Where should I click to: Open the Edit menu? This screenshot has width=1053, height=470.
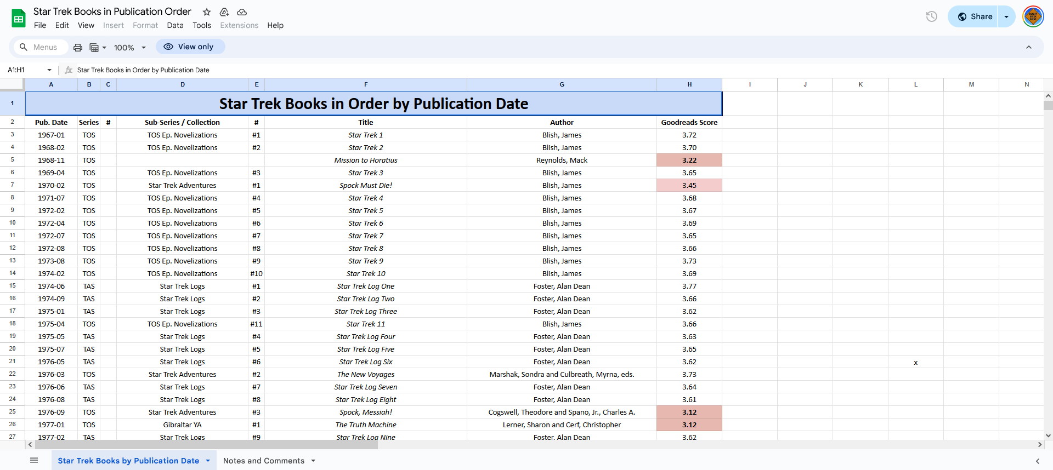[62, 25]
